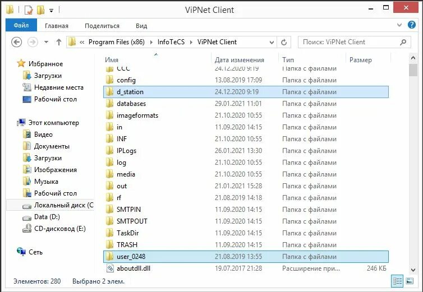Select Сеть in navigation pane
This screenshot has width=423, height=292.
point(35,252)
